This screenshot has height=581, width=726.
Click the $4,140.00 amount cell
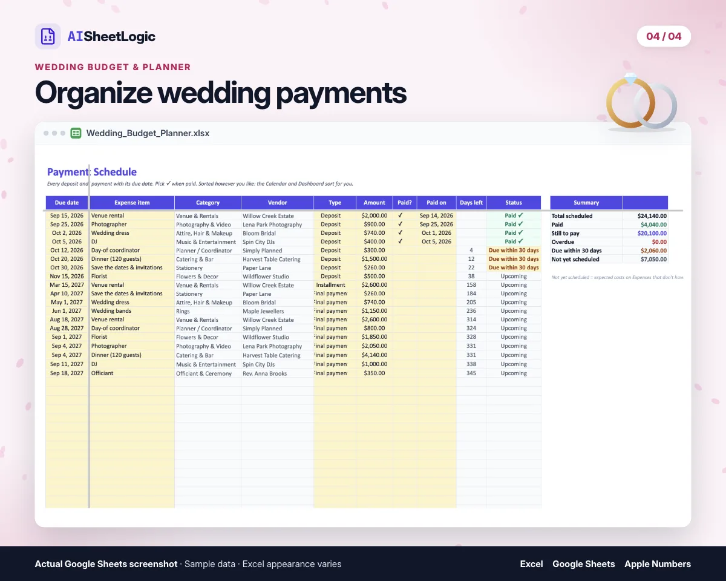(x=374, y=355)
